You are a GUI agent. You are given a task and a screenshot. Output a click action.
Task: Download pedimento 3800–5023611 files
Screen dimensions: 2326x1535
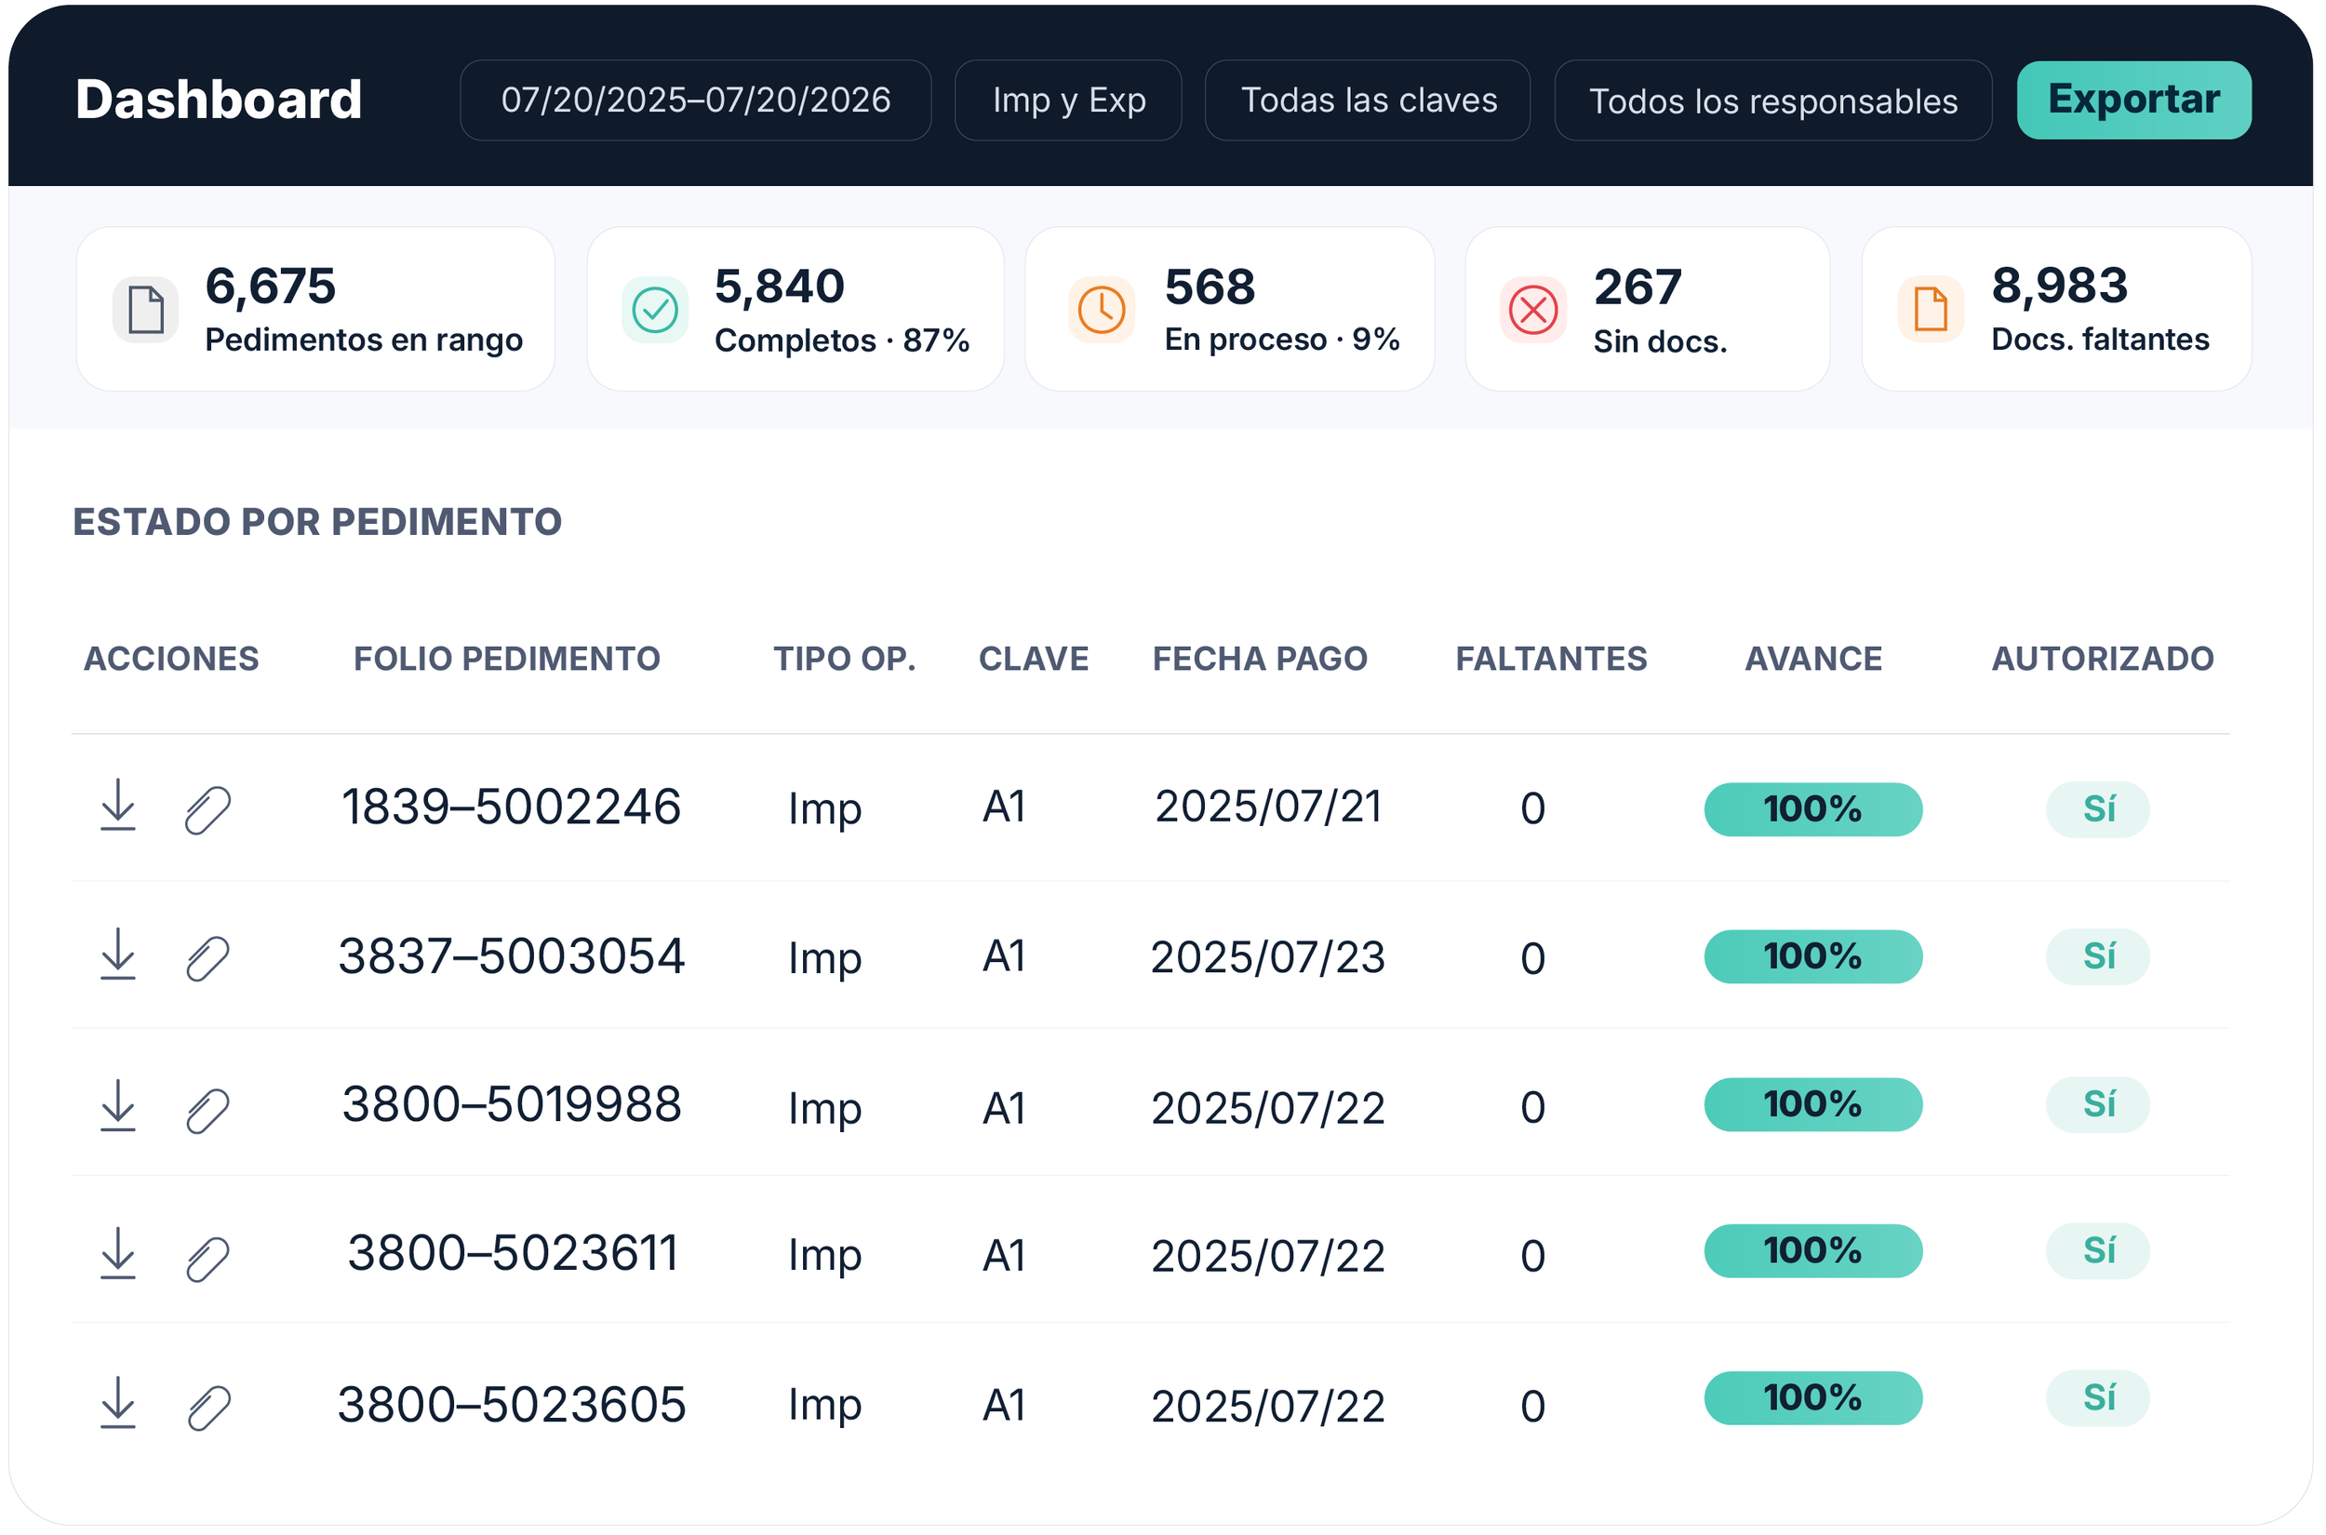pyautogui.click(x=118, y=1254)
